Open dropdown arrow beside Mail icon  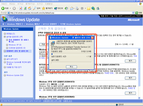[x=74, y=8]
